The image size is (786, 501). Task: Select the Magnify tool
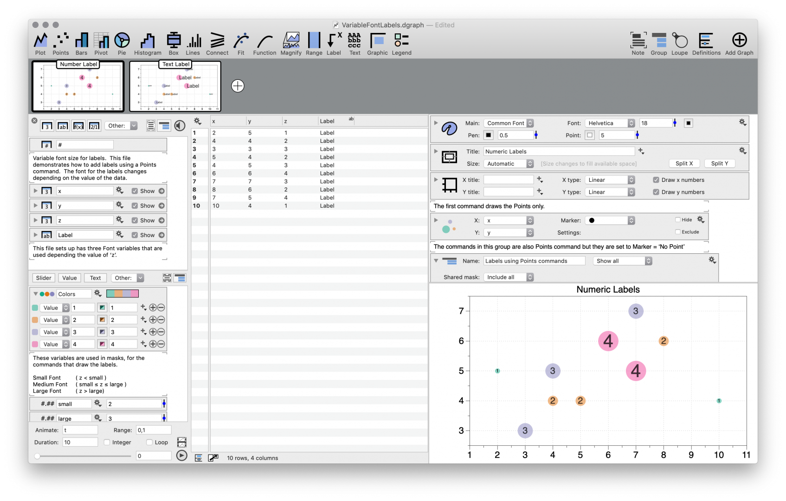tap(291, 43)
